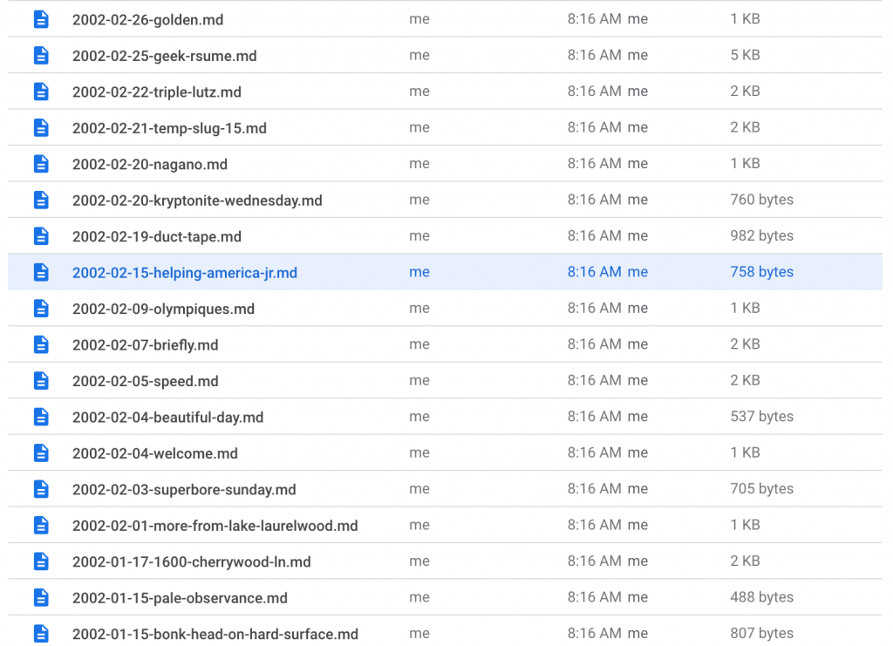Click the icon beside 2002-02-04-welcome.md

(x=41, y=453)
